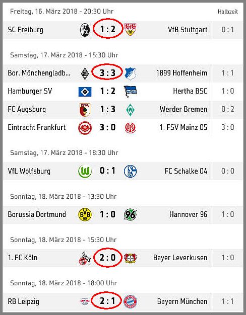Click the FC Schalke 04 blue logo
Image resolution: width=246 pixels, height=315 pixels.
coord(131,172)
